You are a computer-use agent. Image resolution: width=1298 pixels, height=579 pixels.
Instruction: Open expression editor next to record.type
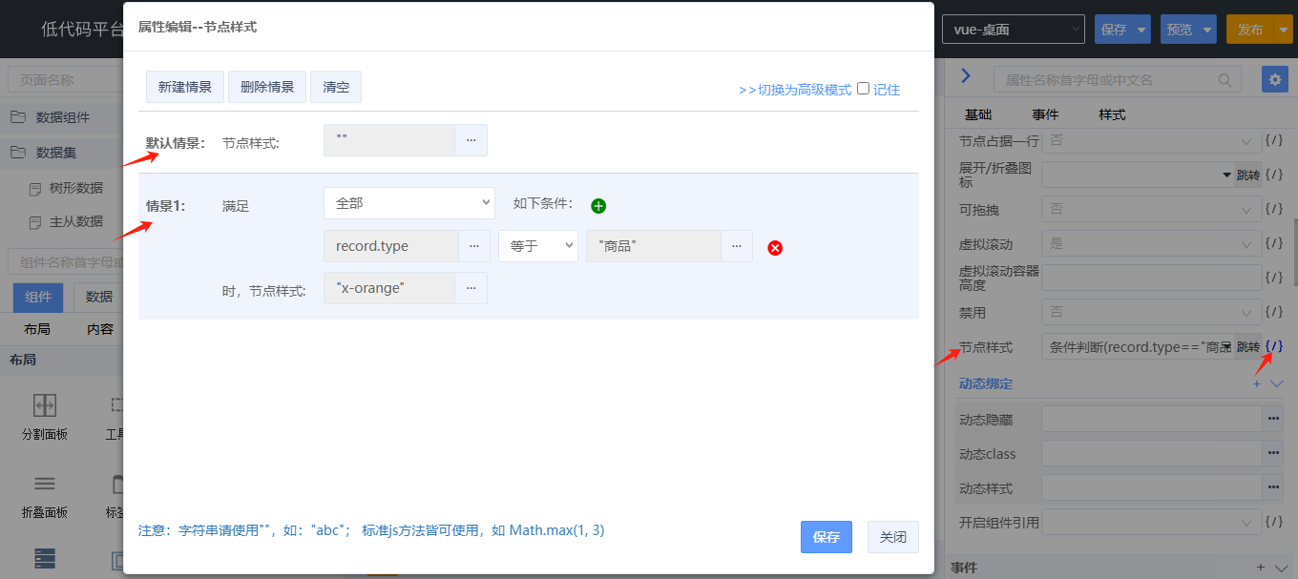(x=474, y=246)
